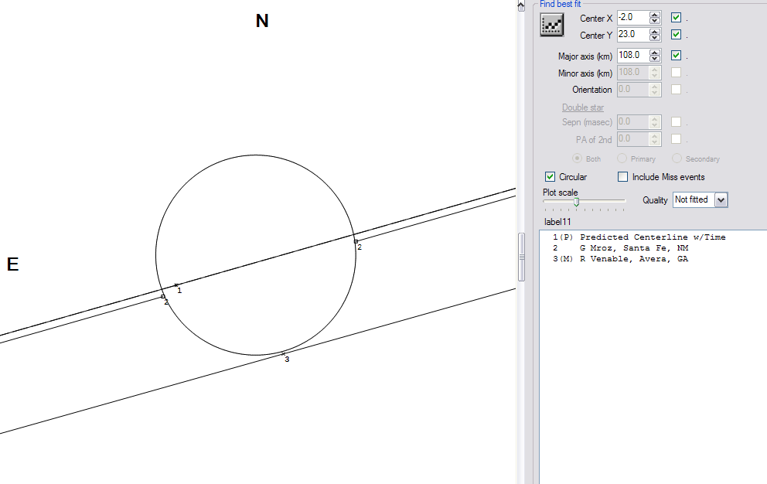767x484 pixels.
Task: Click the Plot scale slider handle
Action: point(577,202)
